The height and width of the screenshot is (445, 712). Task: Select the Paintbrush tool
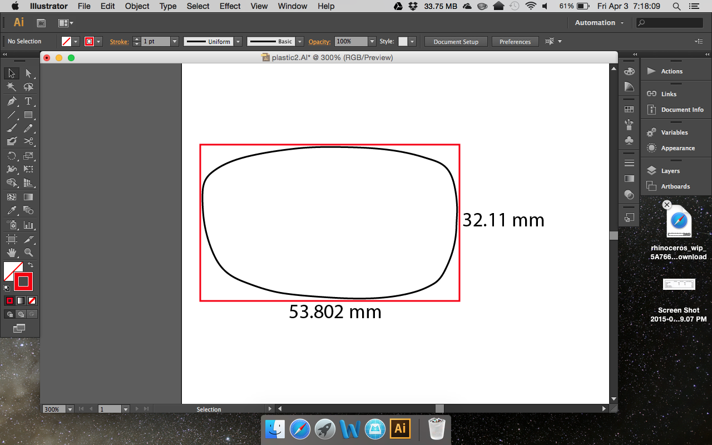pyautogui.click(x=11, y=128)
